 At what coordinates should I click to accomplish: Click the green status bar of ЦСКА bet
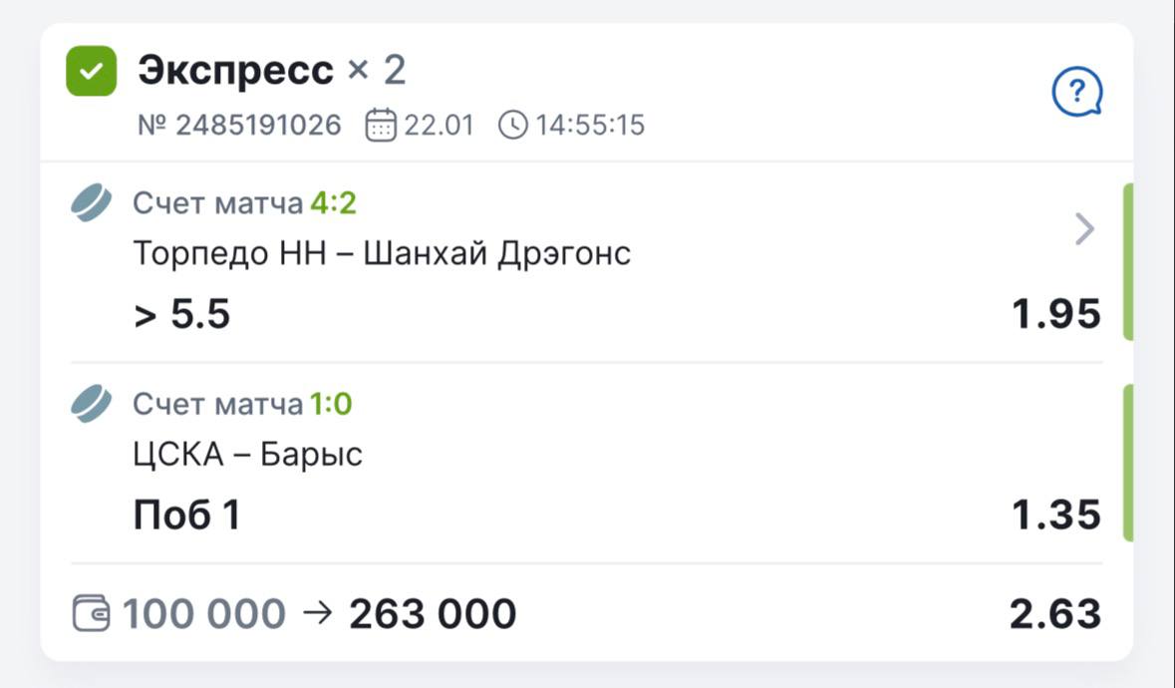click(x=1128, y=463)
